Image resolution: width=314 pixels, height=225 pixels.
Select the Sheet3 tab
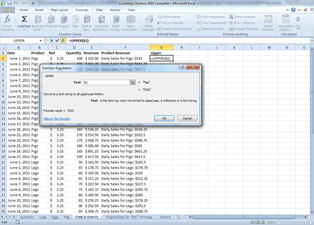point(165,217)
